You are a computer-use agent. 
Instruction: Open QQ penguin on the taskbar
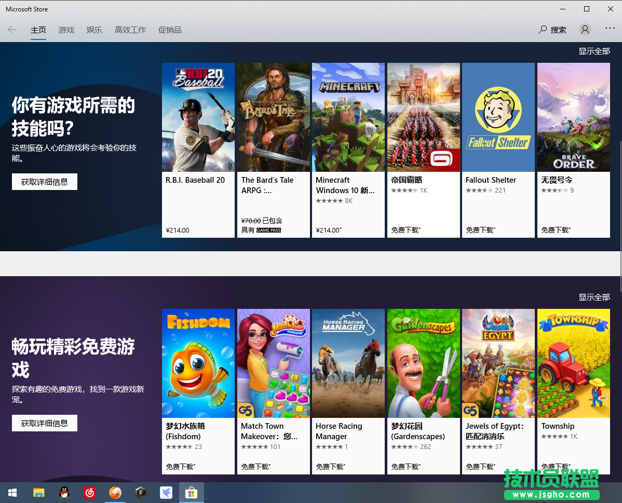click(x=64, y=493)
